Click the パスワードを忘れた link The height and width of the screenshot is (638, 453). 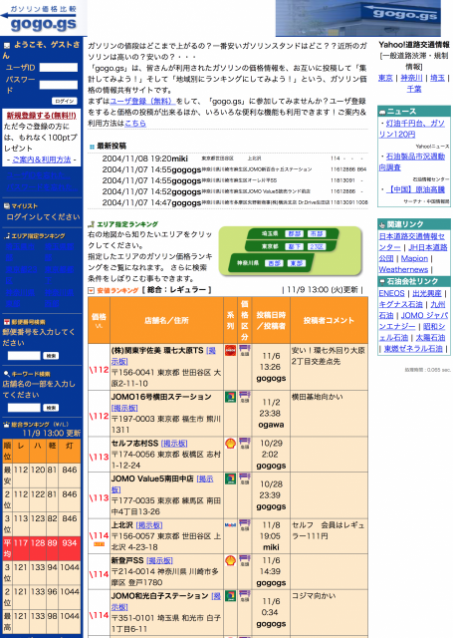click(41, 187)
